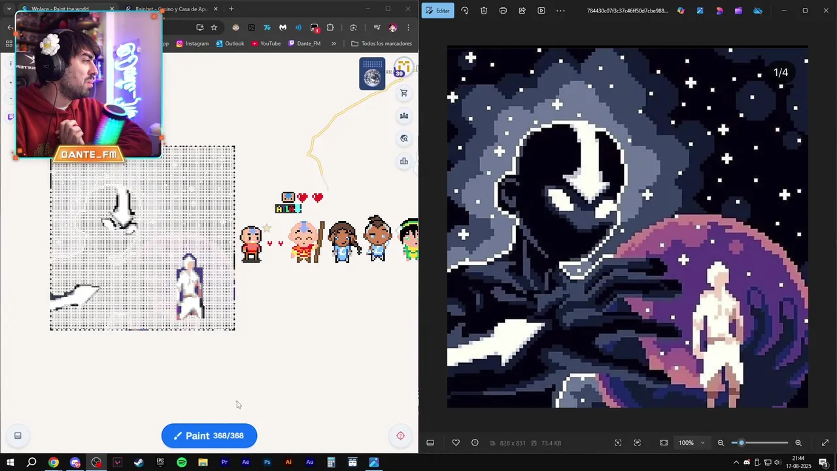Scan text icon in Photos bottom bar
The width and height of the screenshot is (837, 471).
click(638, 443)
